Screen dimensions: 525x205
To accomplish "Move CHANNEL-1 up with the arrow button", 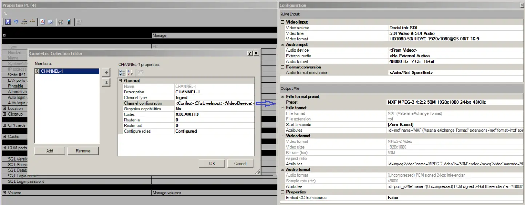I will [106, 73].
